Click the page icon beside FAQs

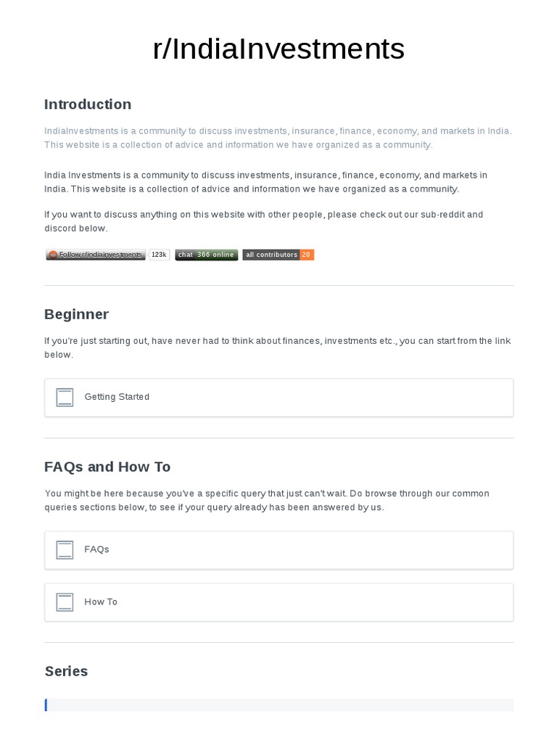[x=65, y=550]
